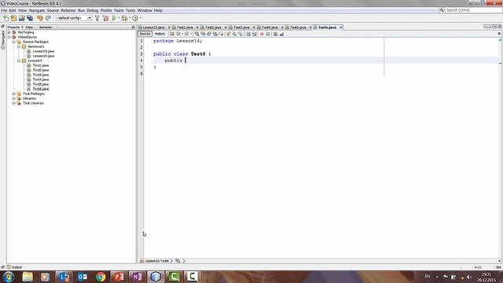Open Outlook from the taskbar
The height and width of the screenshot is (283, 503).
(x=82, y=277)
